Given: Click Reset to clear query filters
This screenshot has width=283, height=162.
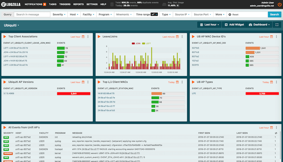Looking at the screenshot, I should (233, 15).
